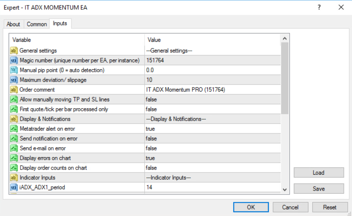Select the Order comment value IT ADX Momentum PRO

click(186, 89)
